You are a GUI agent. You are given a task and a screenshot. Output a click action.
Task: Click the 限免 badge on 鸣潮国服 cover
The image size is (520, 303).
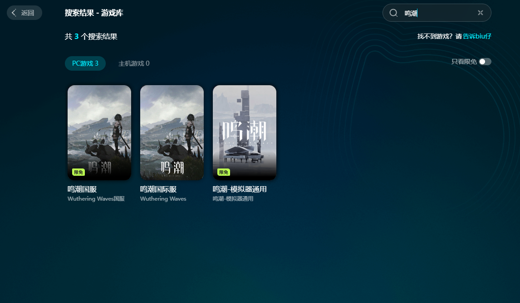[78, 172]
